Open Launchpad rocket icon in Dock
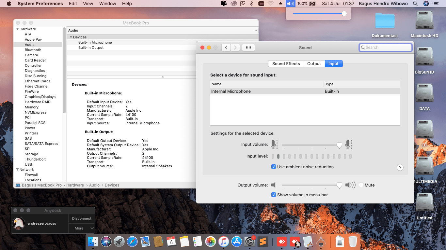The image size is (446, 250). [119, 242]
